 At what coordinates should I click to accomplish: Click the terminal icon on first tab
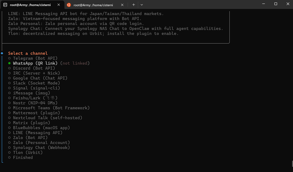[x=5, y=5]
